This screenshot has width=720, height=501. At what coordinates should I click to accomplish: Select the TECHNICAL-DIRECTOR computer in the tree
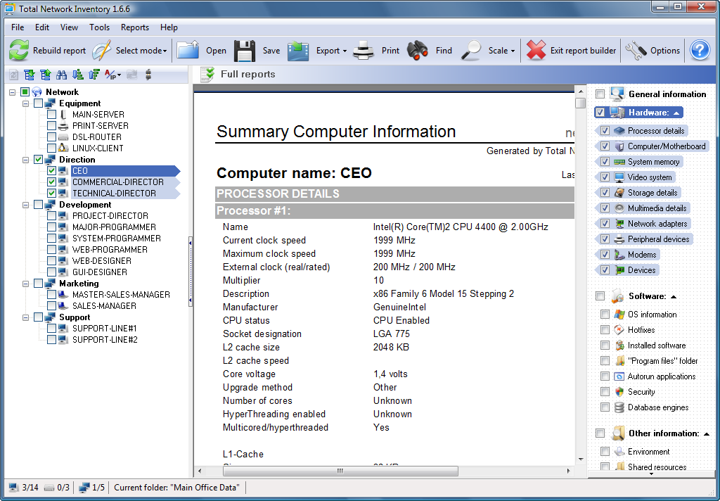tap(114, 194)
